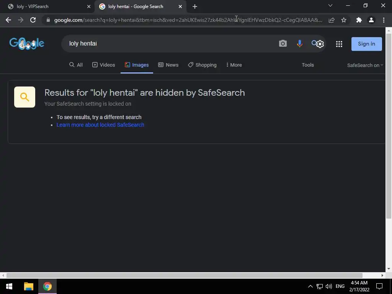
Task: Start voice search with the microphone
Action: (x=299, y=44)
